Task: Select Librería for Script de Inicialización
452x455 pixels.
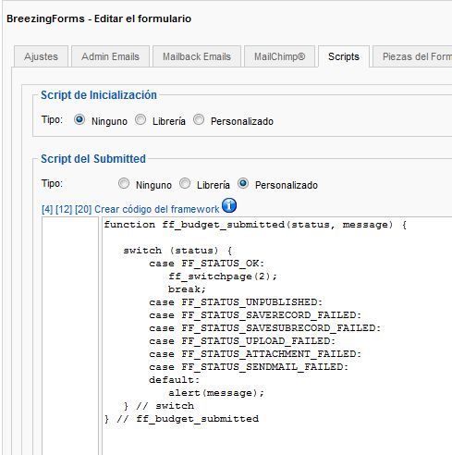Action: [x=140, y=119]
